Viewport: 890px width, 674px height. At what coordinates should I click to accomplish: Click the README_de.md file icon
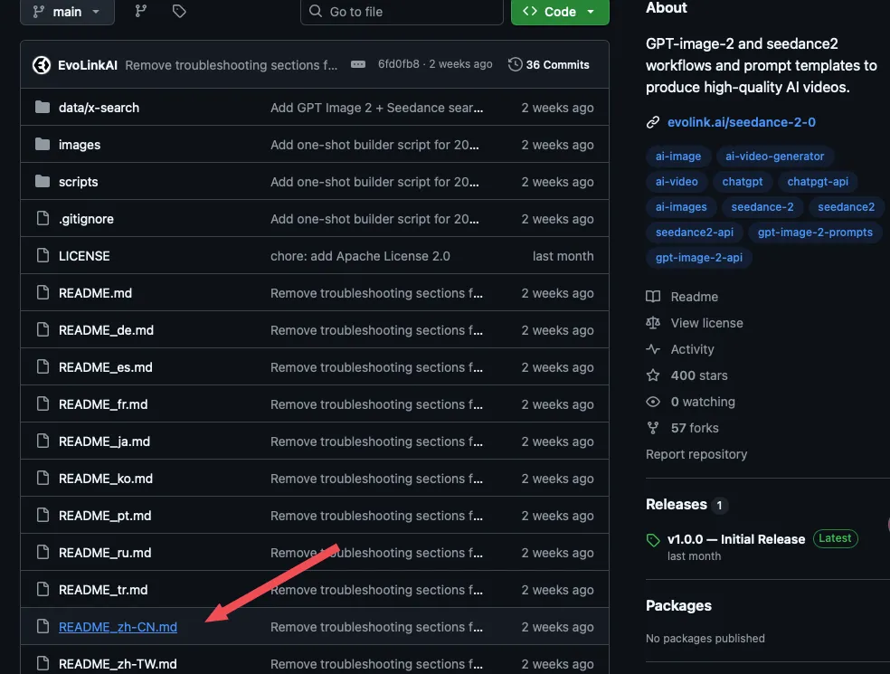pyautogui.click(x=43, y=329)
